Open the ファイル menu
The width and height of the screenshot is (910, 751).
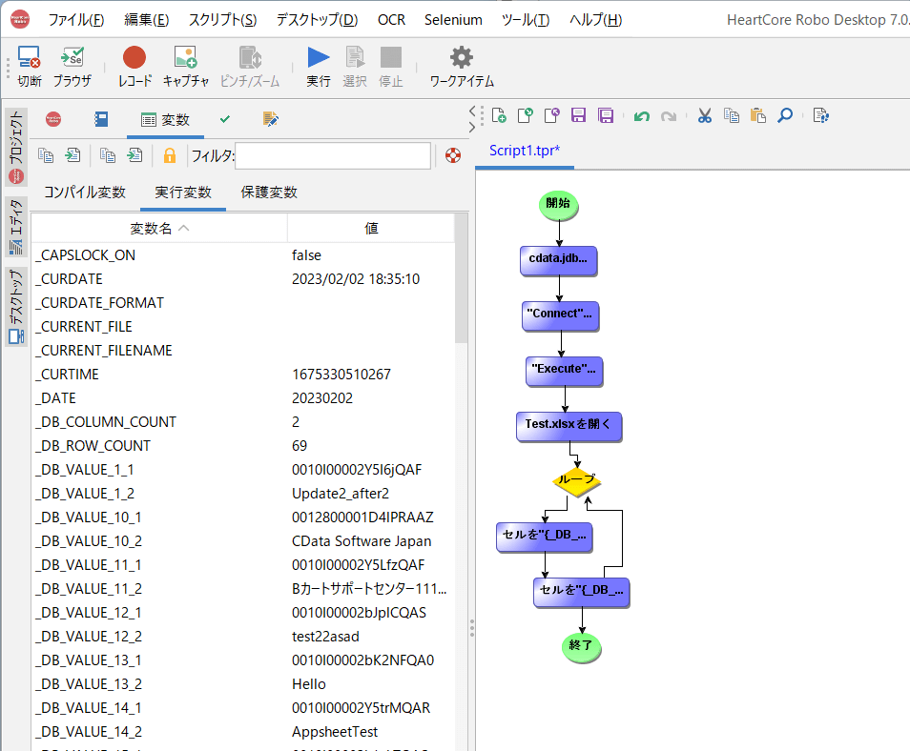76,20
